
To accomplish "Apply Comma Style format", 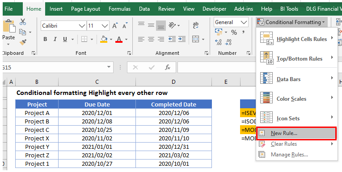I will (243, 32).
